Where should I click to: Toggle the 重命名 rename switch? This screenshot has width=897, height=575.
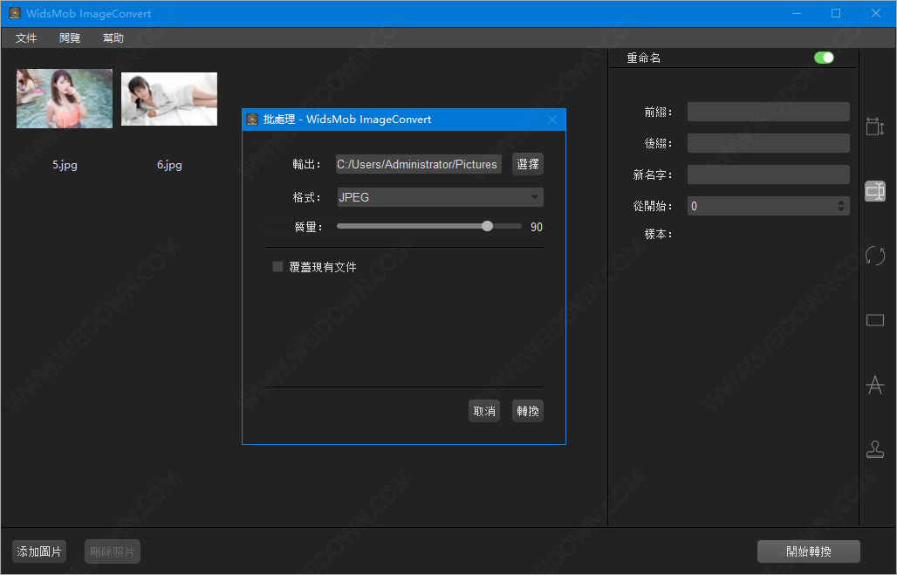[824, 58]
